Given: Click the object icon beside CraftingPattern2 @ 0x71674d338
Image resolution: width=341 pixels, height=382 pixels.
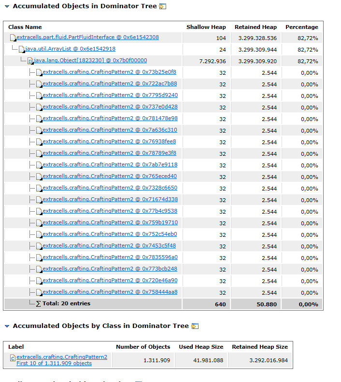Looking at the screenshot, I should pos(39,200).
